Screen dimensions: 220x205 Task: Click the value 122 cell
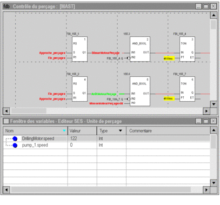[x=82, y=138]
